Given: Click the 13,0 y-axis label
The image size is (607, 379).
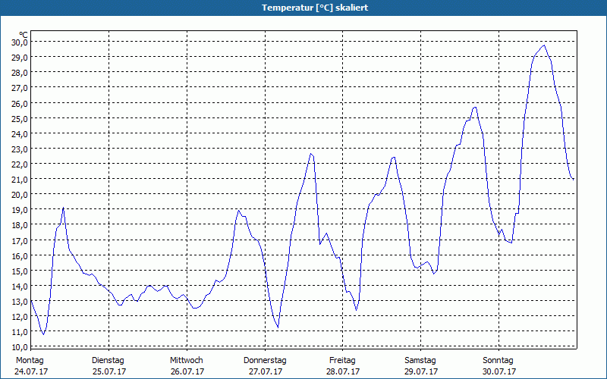Looking at the screenshot, I should point(20,302).
